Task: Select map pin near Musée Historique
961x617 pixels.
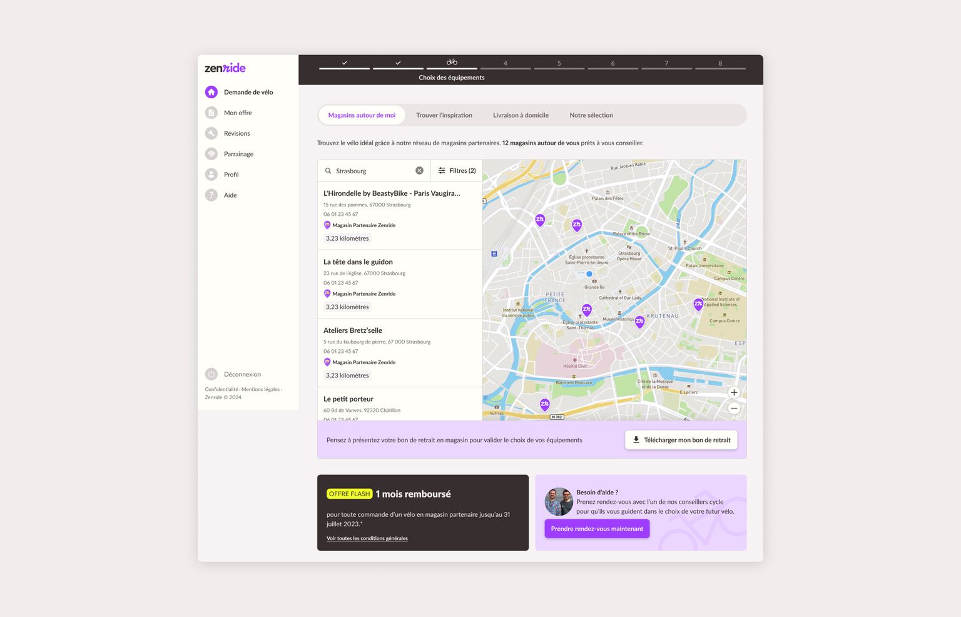Action: pos(639,322)
